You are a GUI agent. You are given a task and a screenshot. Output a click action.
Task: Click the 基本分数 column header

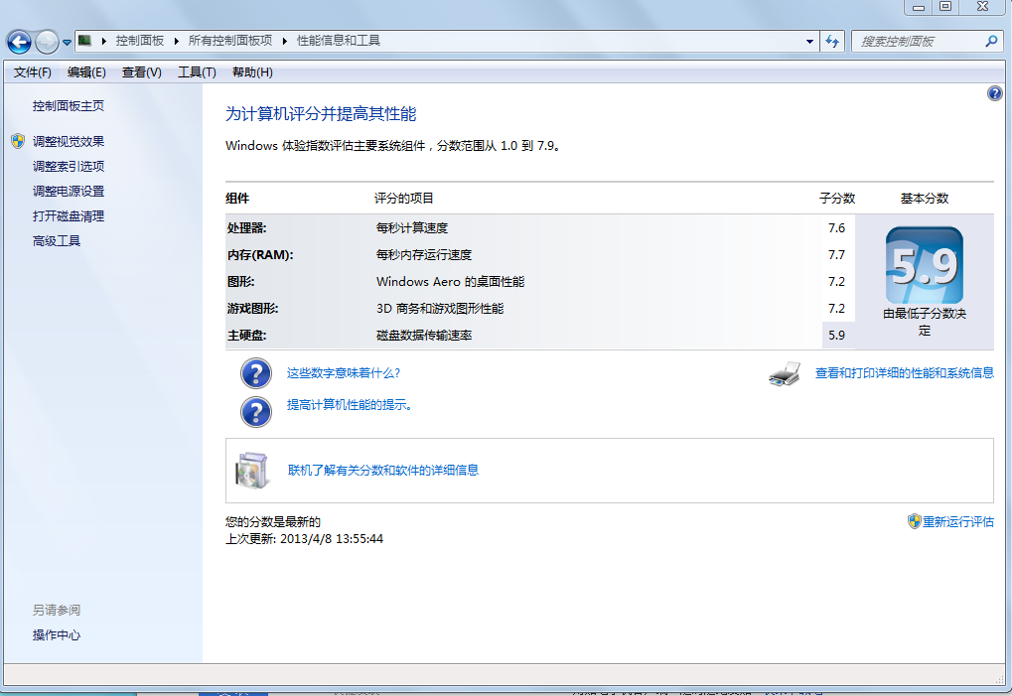coord(925,198)
